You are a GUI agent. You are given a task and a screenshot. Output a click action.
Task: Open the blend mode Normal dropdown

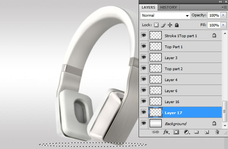click(x=166, y=16)
